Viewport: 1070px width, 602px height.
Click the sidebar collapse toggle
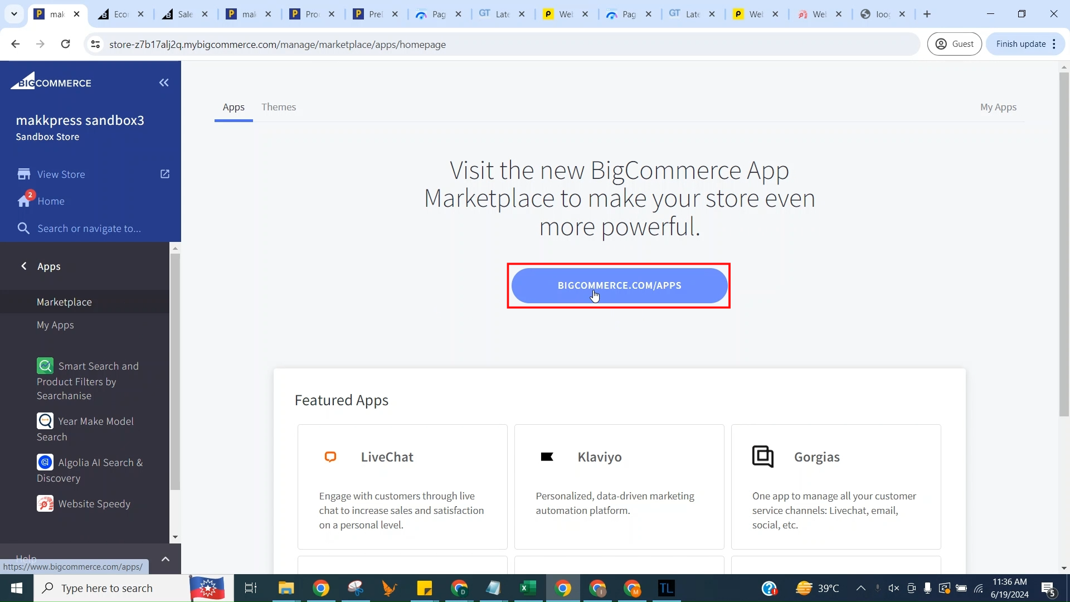[163, 81]
